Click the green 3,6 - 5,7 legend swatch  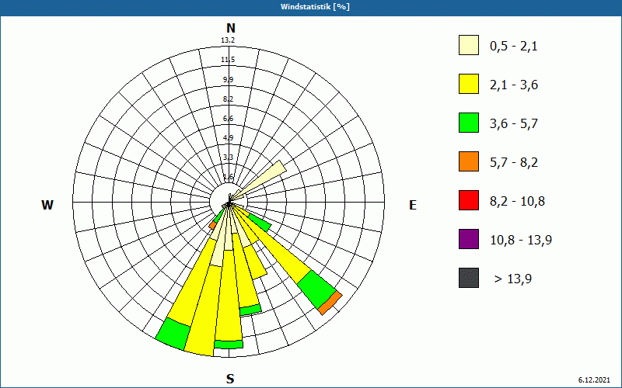[469, 123]
